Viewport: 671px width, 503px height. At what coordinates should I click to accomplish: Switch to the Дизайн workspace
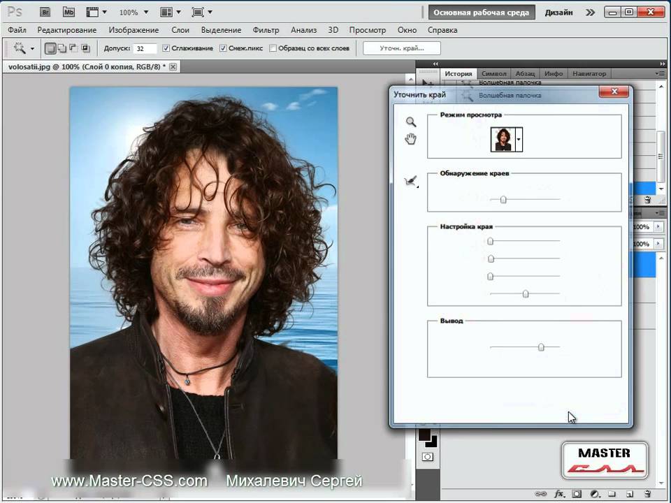[x=559, y=13]
